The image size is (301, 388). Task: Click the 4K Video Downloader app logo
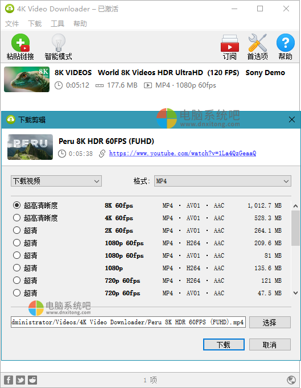tap(10, 9)
